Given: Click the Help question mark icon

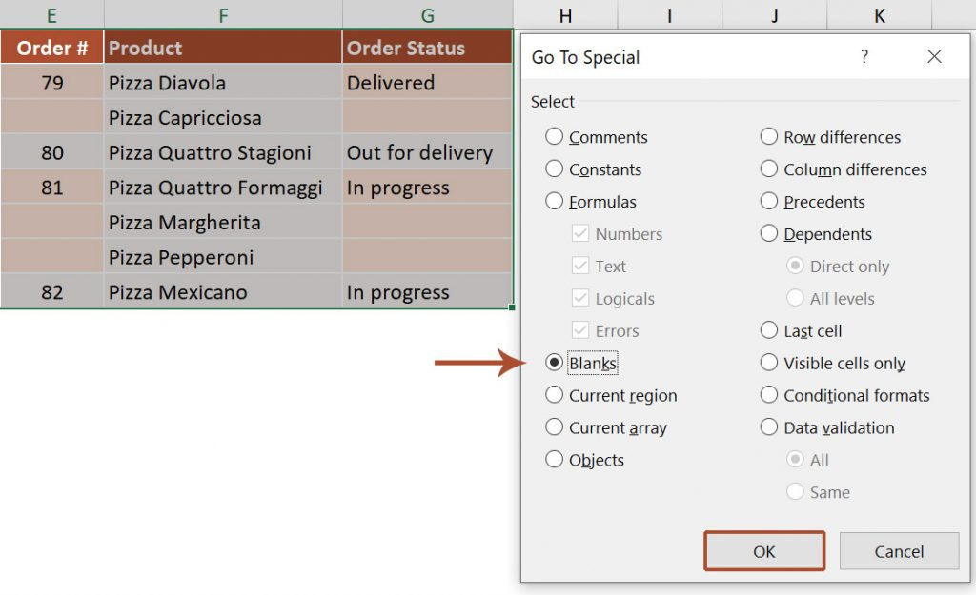Looking at the screenshot, I should coord(864,57).
